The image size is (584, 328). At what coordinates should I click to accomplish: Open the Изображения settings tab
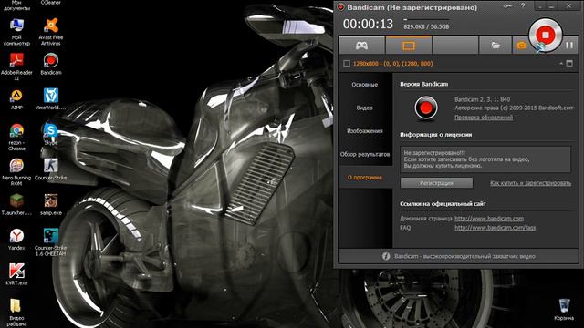(365, 131)
